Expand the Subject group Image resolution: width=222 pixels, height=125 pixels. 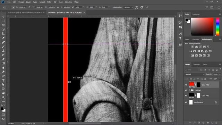(190, 90)
